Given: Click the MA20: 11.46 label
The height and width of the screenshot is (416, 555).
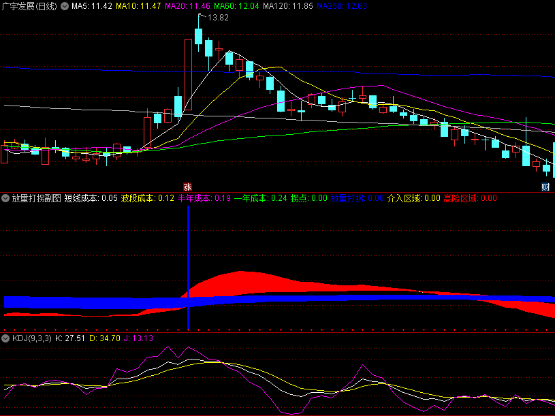Looking at the screenshot, I should coord(187,6).
